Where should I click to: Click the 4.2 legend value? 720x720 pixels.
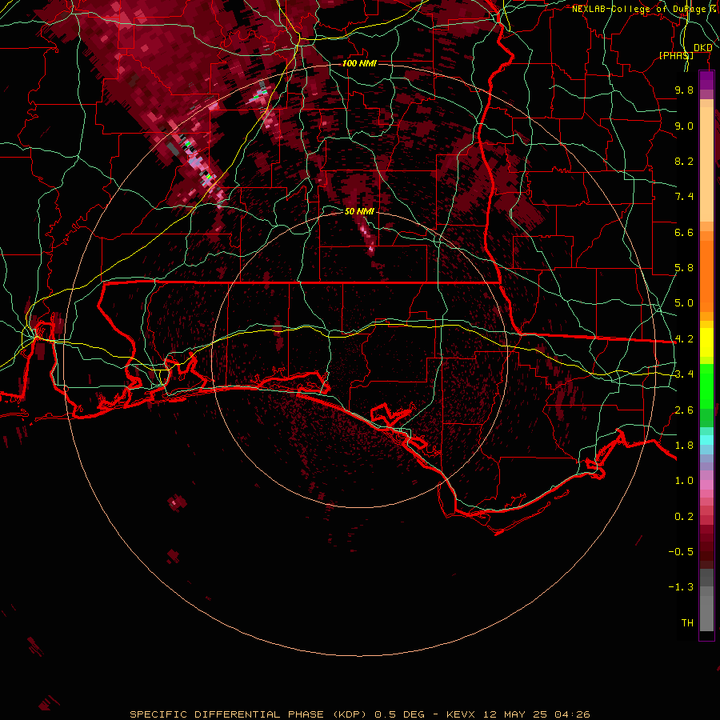point(684,339)
